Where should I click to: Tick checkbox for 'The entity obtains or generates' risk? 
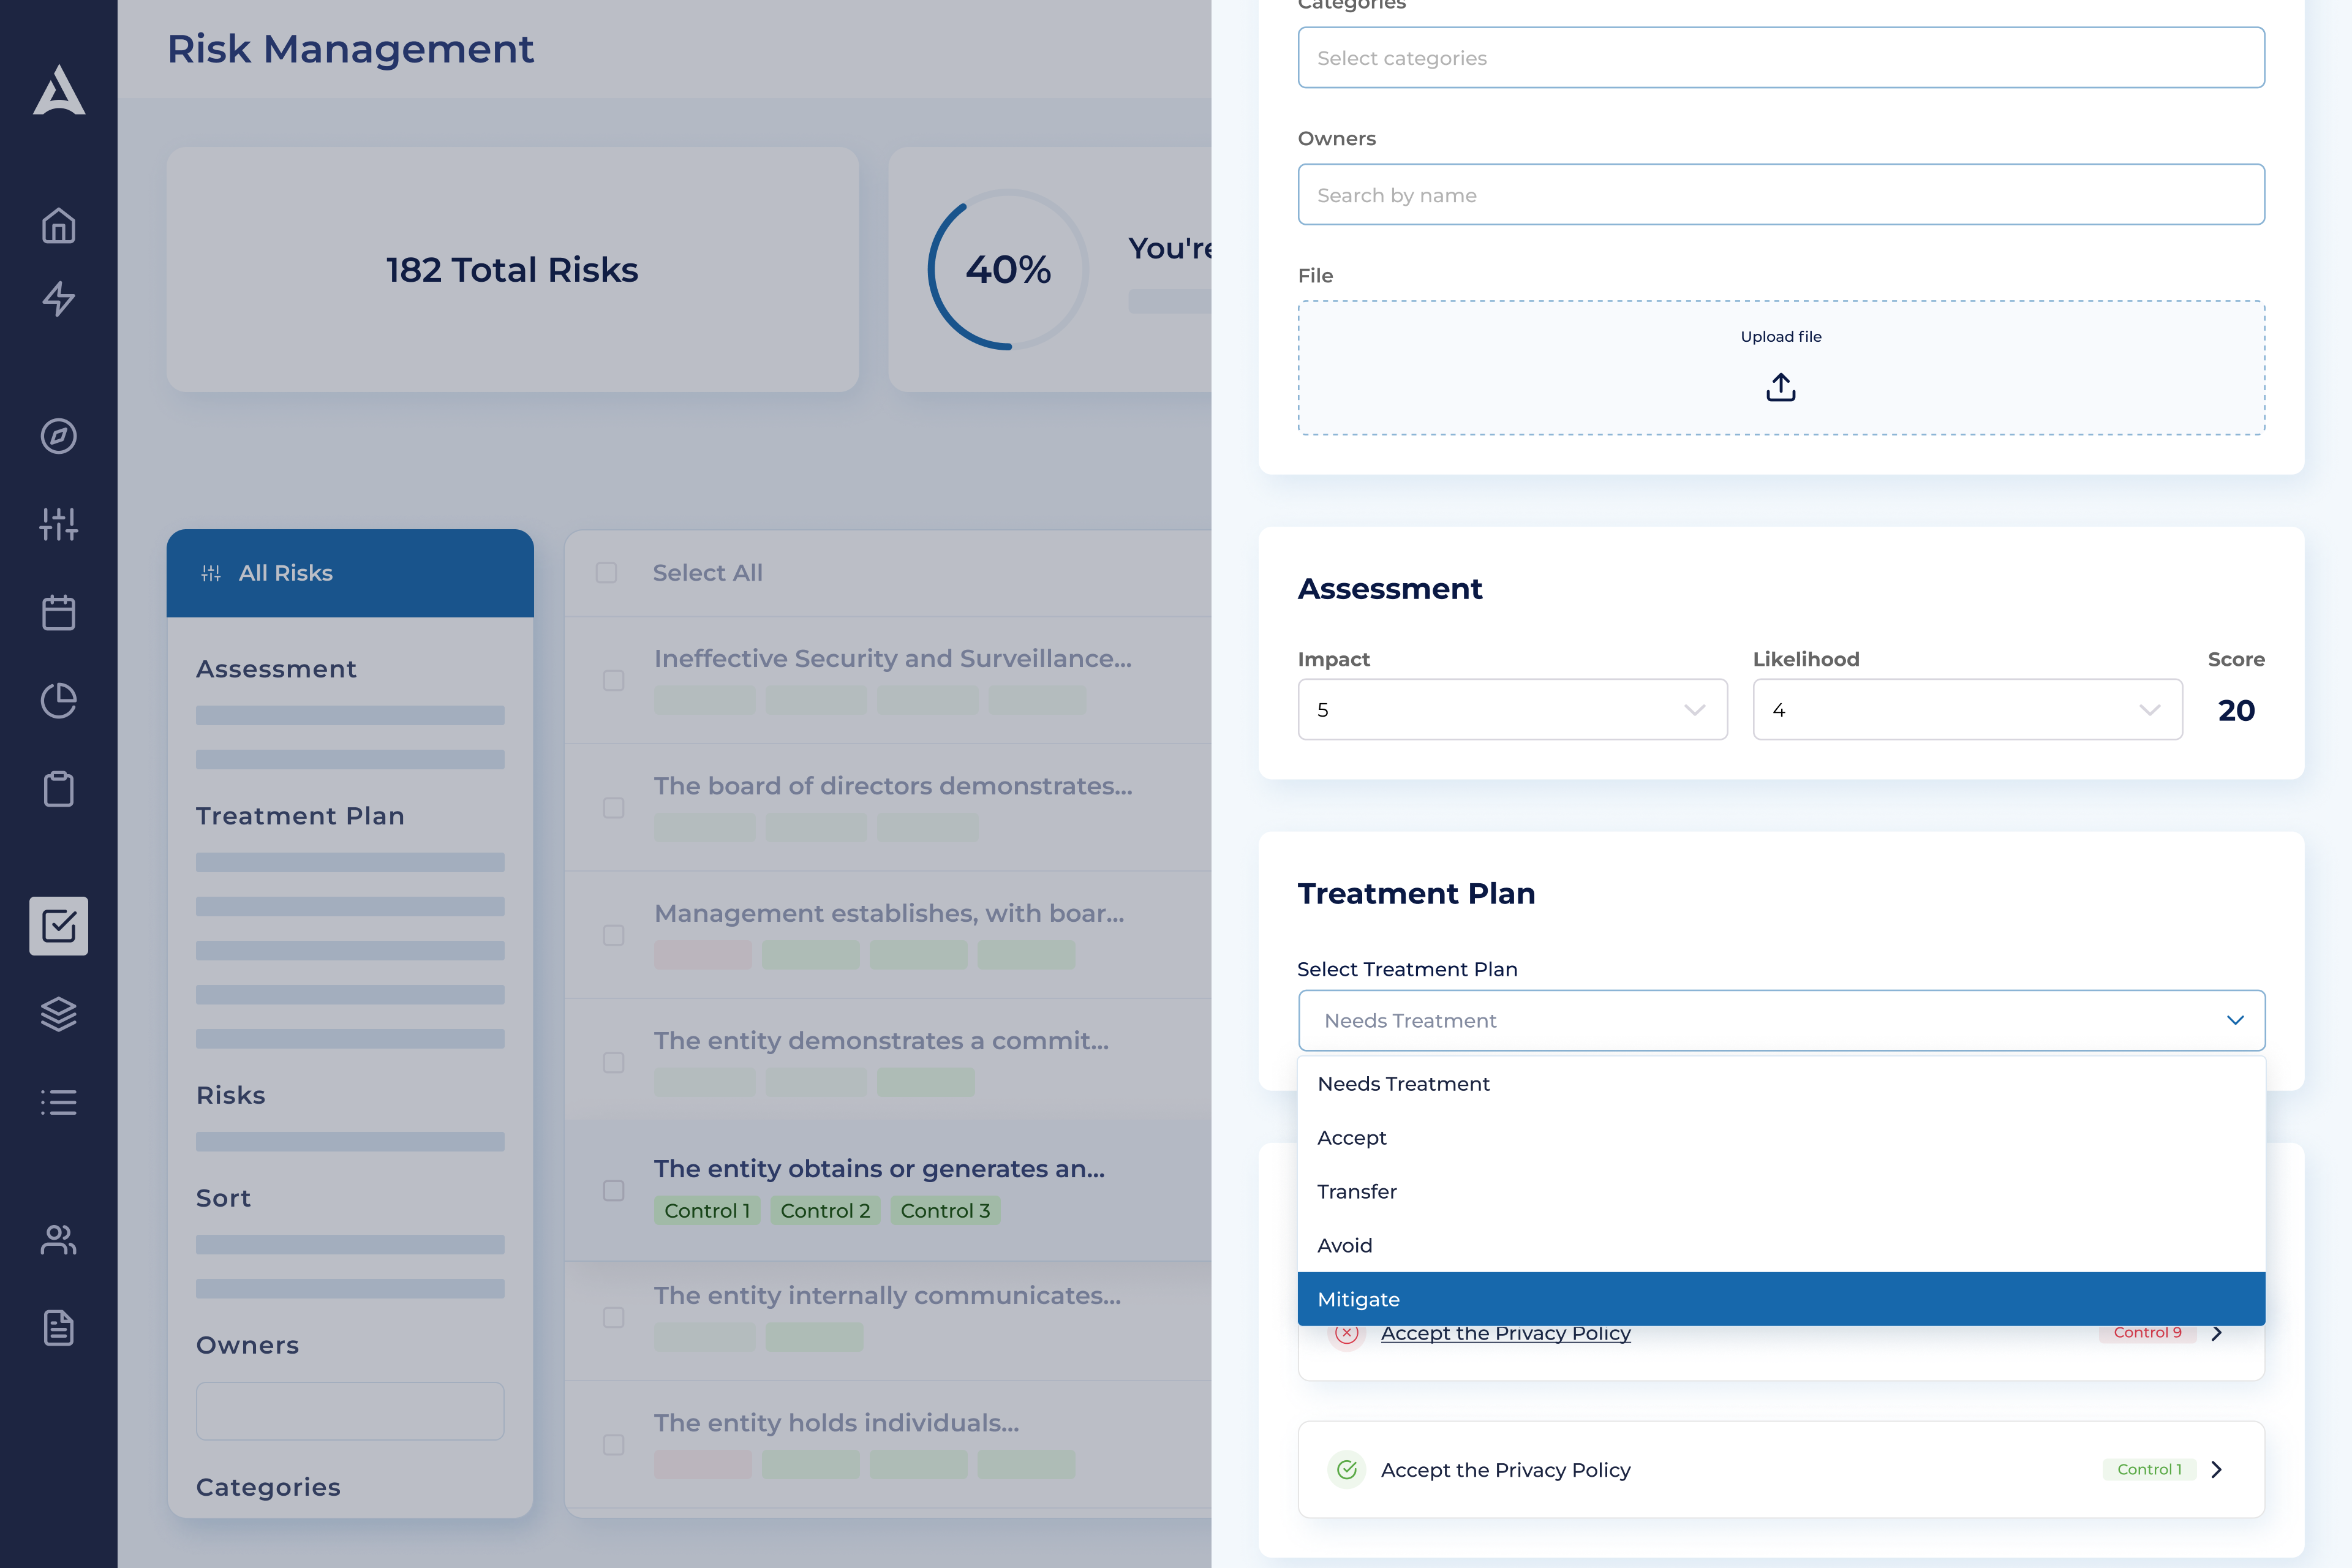(x=614, y=1190)
